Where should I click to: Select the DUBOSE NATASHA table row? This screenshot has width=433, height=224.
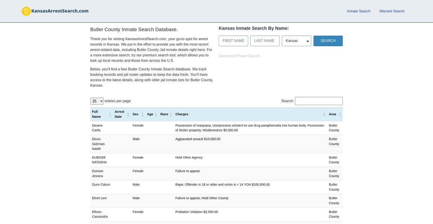point(216,160)
